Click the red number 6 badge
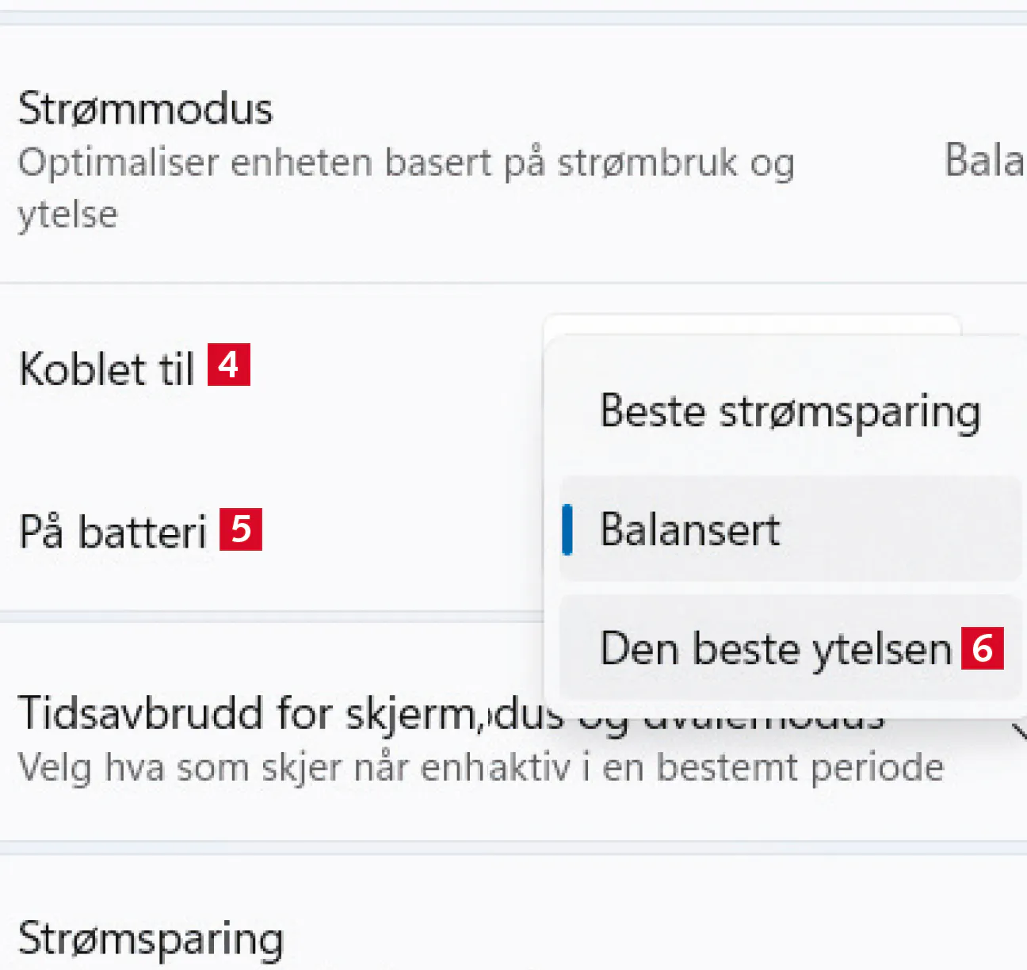This screenshot has height=970, width=1027. [x=983, y=649]
